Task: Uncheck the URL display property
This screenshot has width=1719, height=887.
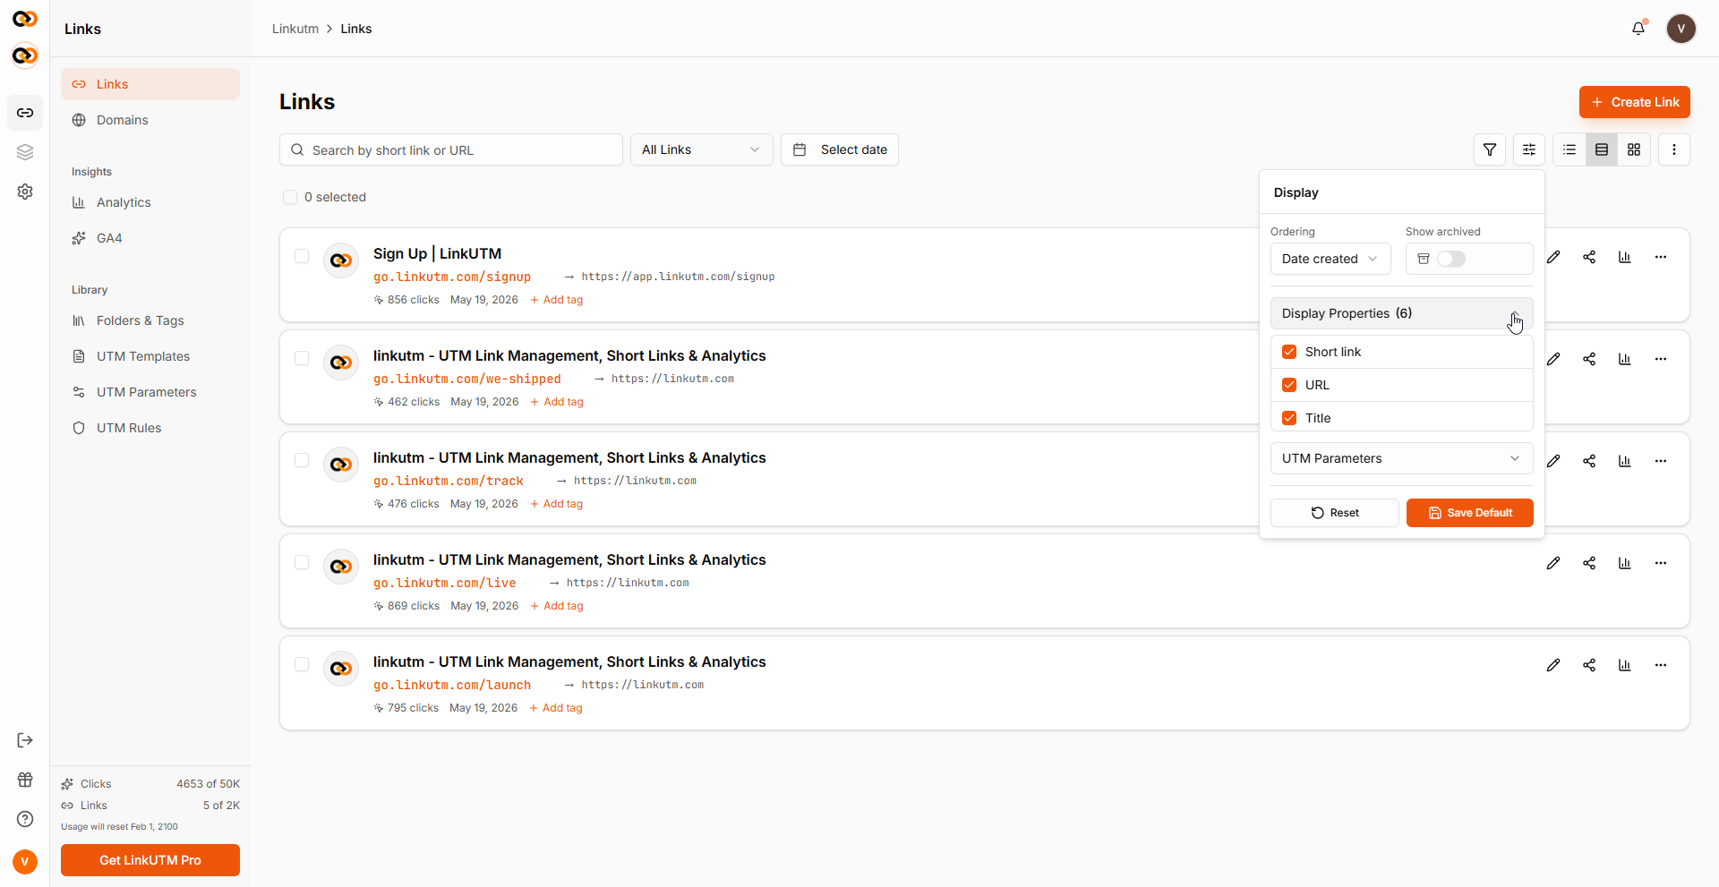Action: [1289, 385]
